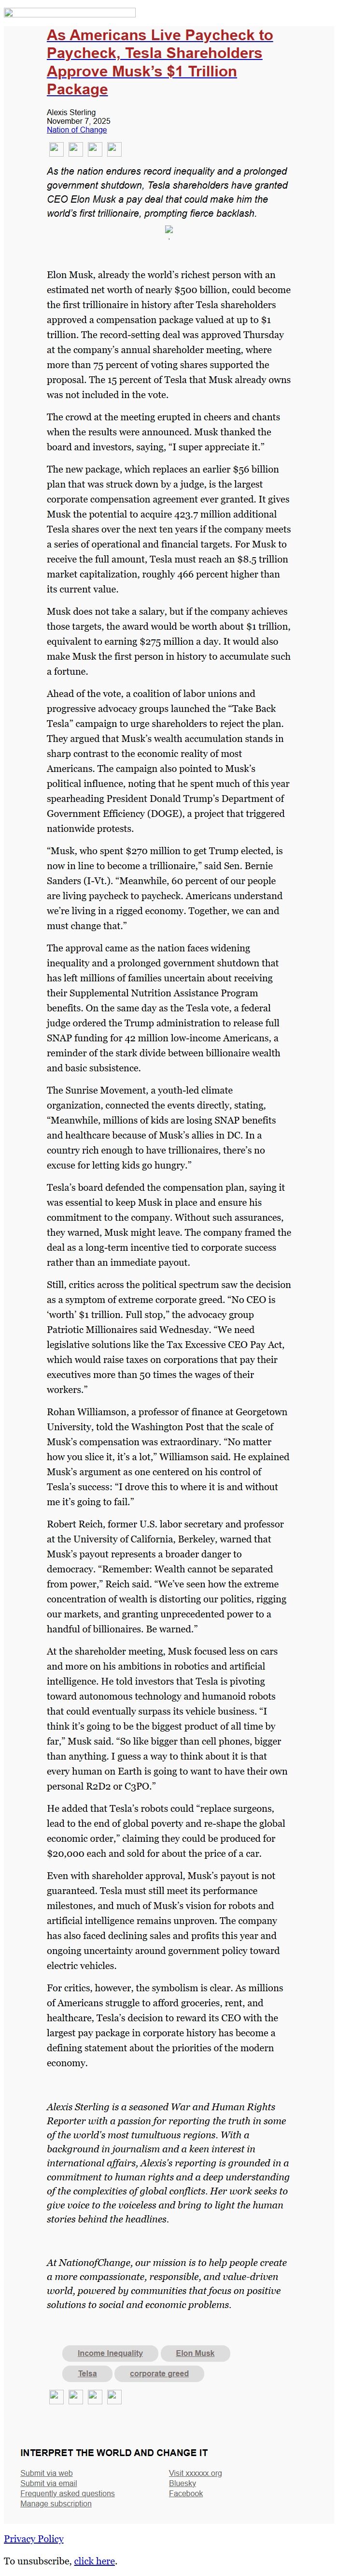Click the fourth share icon under the byline
The width and height of the screenshot is (338, 2576).
(113, 149)
